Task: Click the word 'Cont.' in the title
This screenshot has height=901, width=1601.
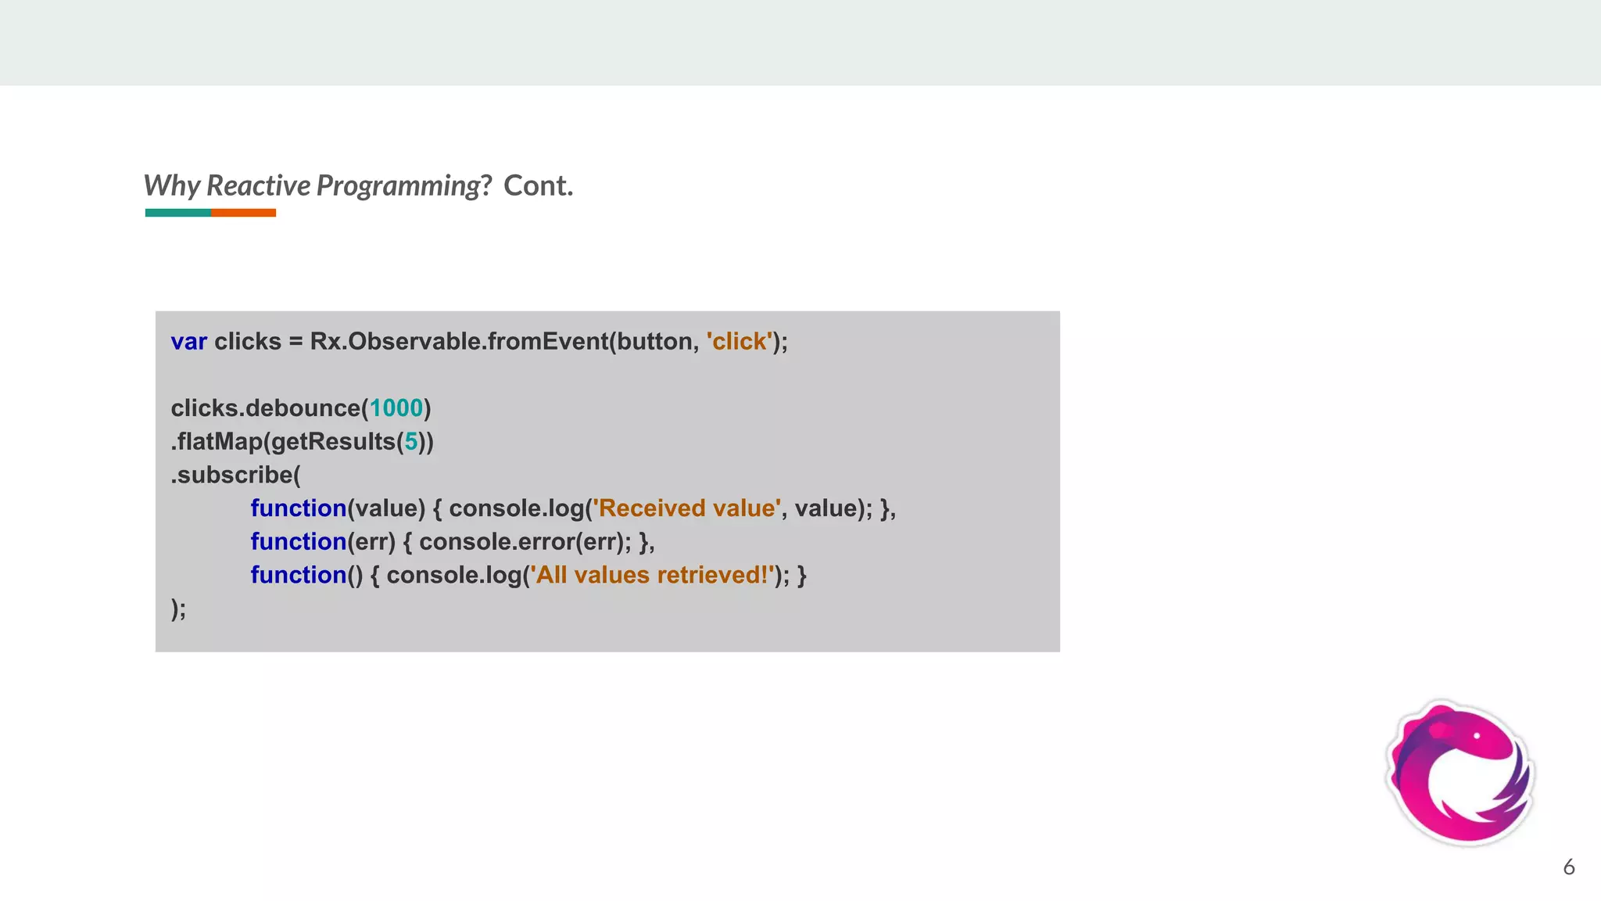Action: pos(538,186)
